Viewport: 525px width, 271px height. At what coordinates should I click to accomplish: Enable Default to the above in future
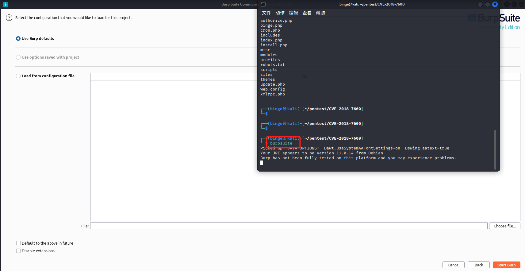pos(18,243)
